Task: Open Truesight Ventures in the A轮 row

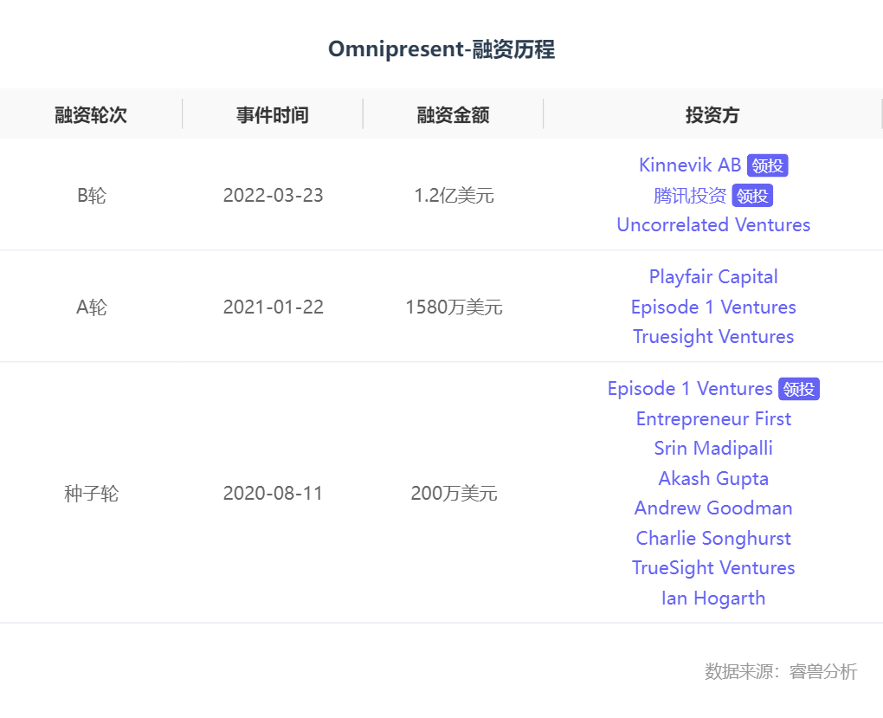Action: [713, 336]
